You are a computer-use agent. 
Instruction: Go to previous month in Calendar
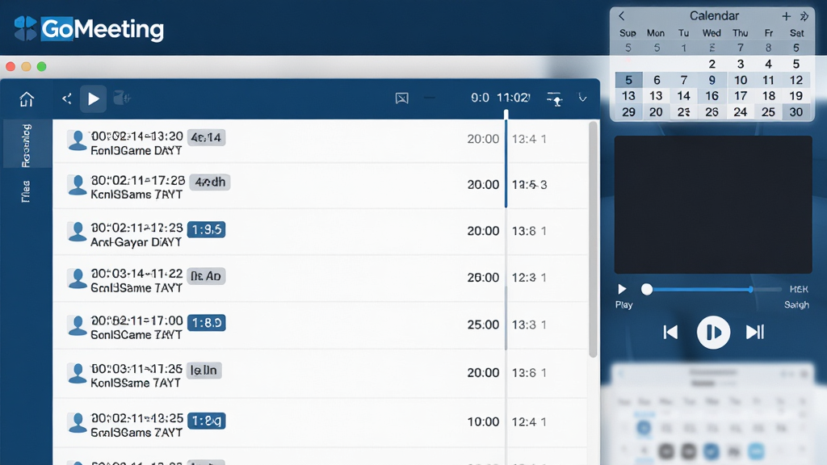[622, 16]
